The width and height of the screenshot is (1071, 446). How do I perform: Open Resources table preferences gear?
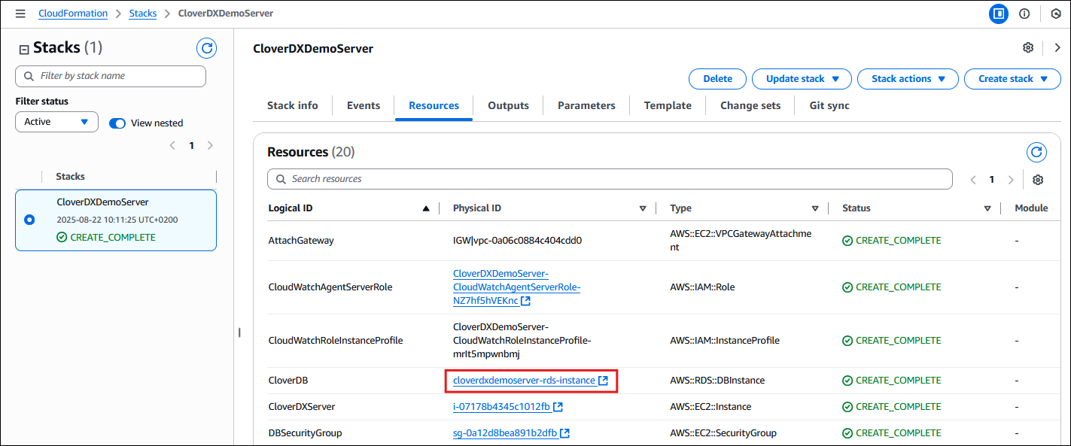tap(1038, 180)
